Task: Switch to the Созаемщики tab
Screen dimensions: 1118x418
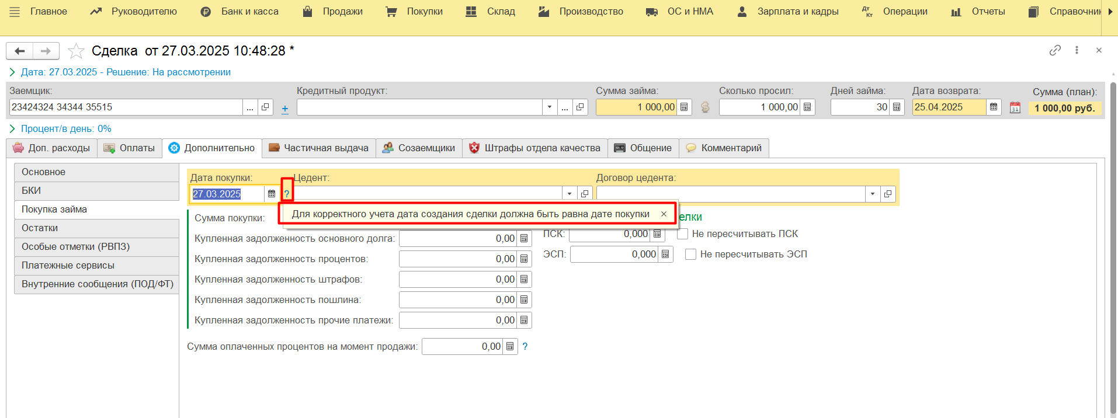Action: (419, 148)
